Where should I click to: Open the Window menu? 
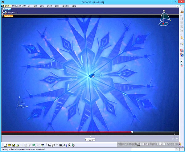(66, 6)
